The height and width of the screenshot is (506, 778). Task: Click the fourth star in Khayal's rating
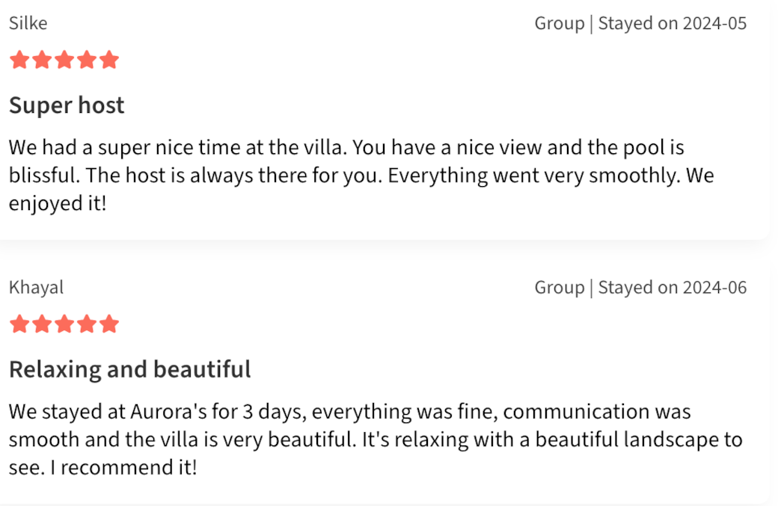(x=87, y=324)
